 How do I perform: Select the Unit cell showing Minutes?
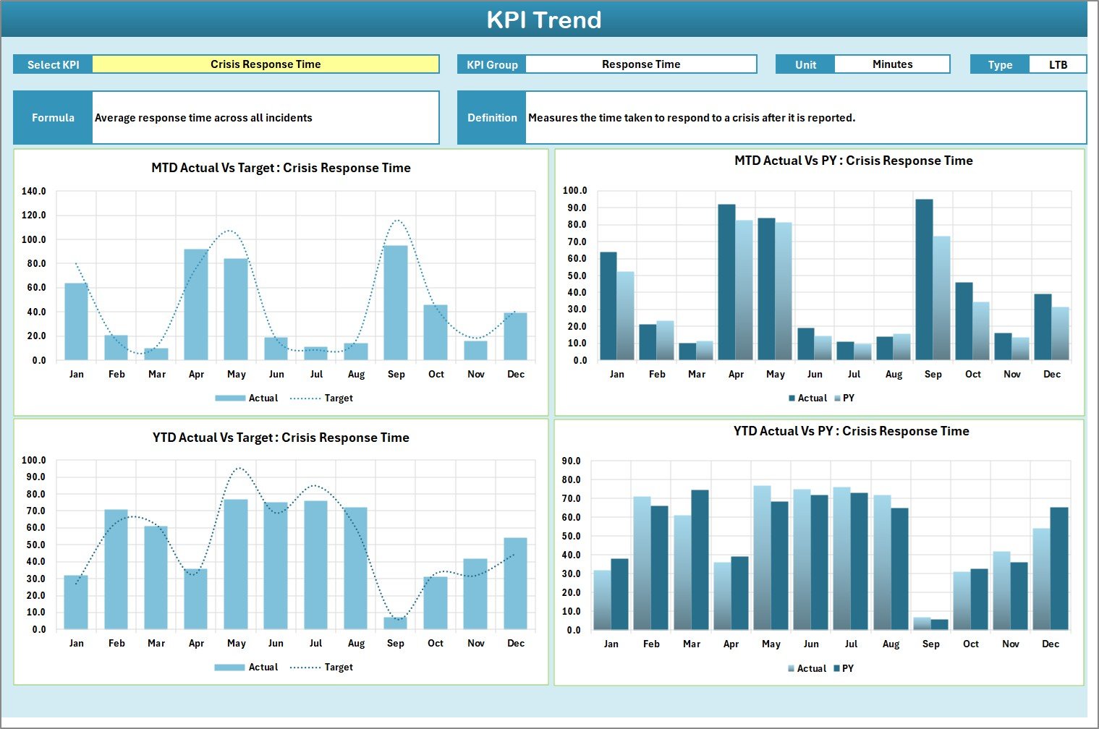891,64
